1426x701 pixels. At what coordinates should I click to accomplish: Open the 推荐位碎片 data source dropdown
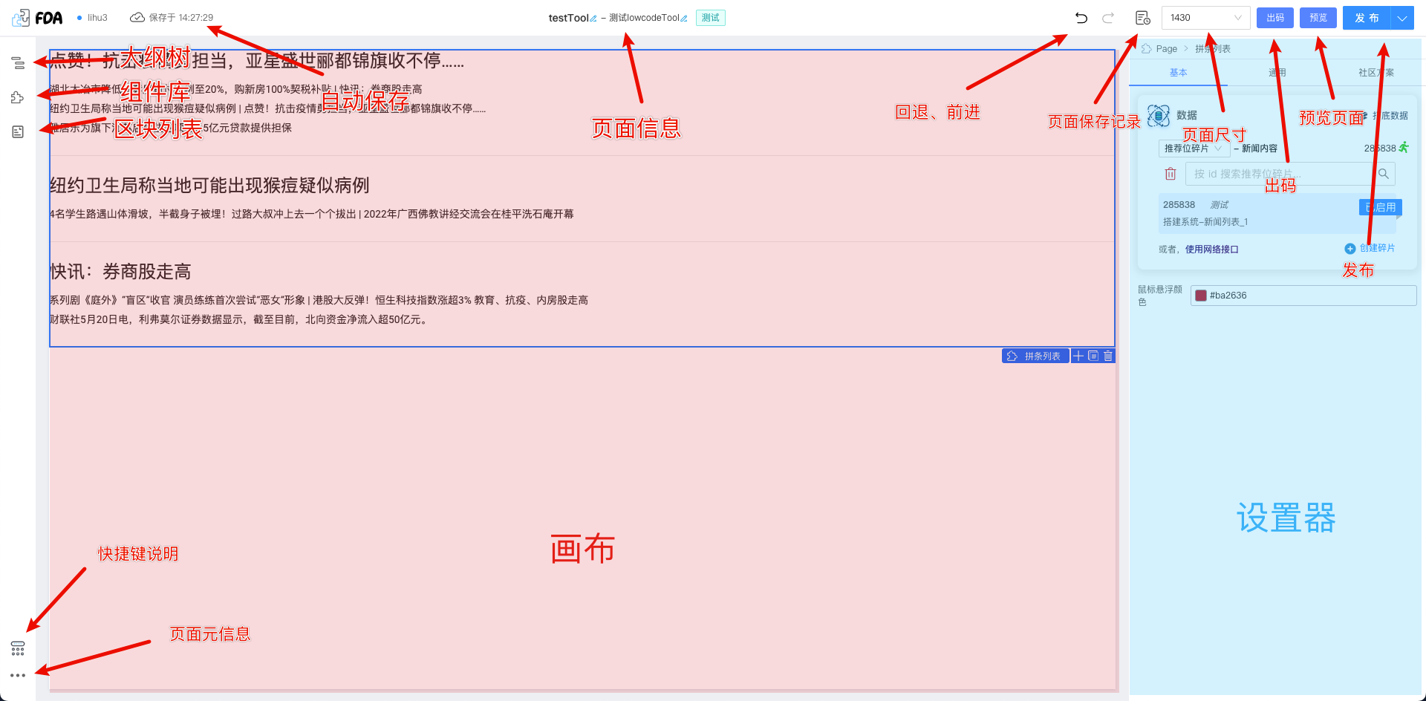1194,149
